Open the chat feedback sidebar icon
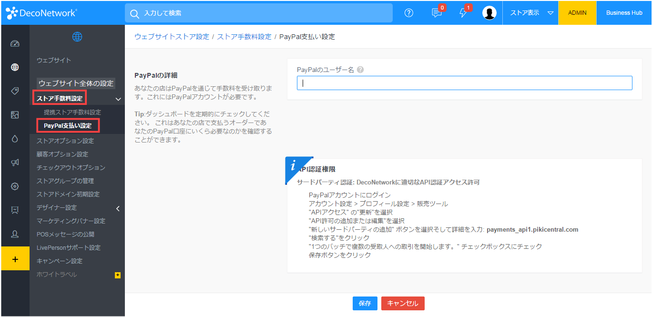 point(15,210)
